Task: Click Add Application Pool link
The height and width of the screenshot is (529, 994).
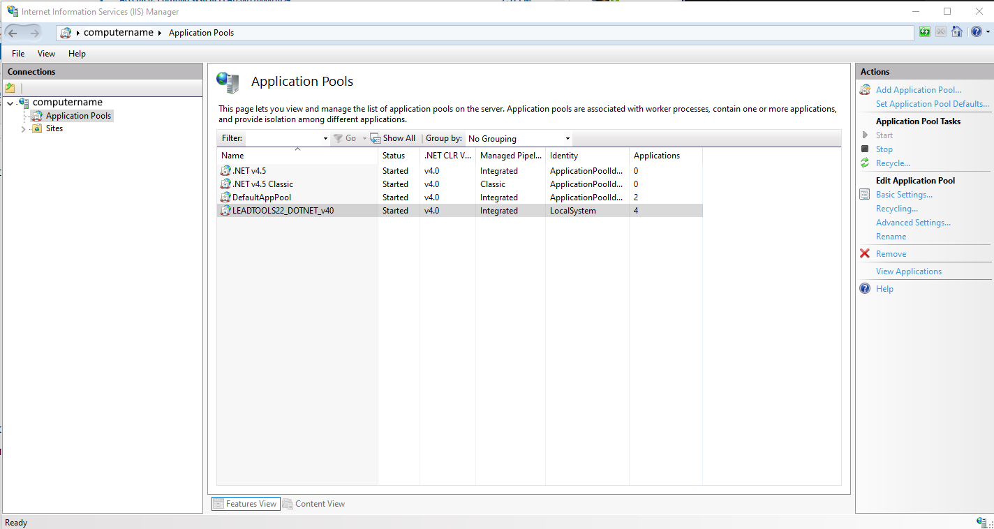Action: click(919, 90)
